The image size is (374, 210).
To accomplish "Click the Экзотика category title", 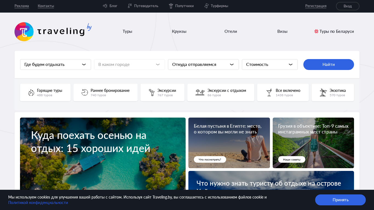I will 338,91.
